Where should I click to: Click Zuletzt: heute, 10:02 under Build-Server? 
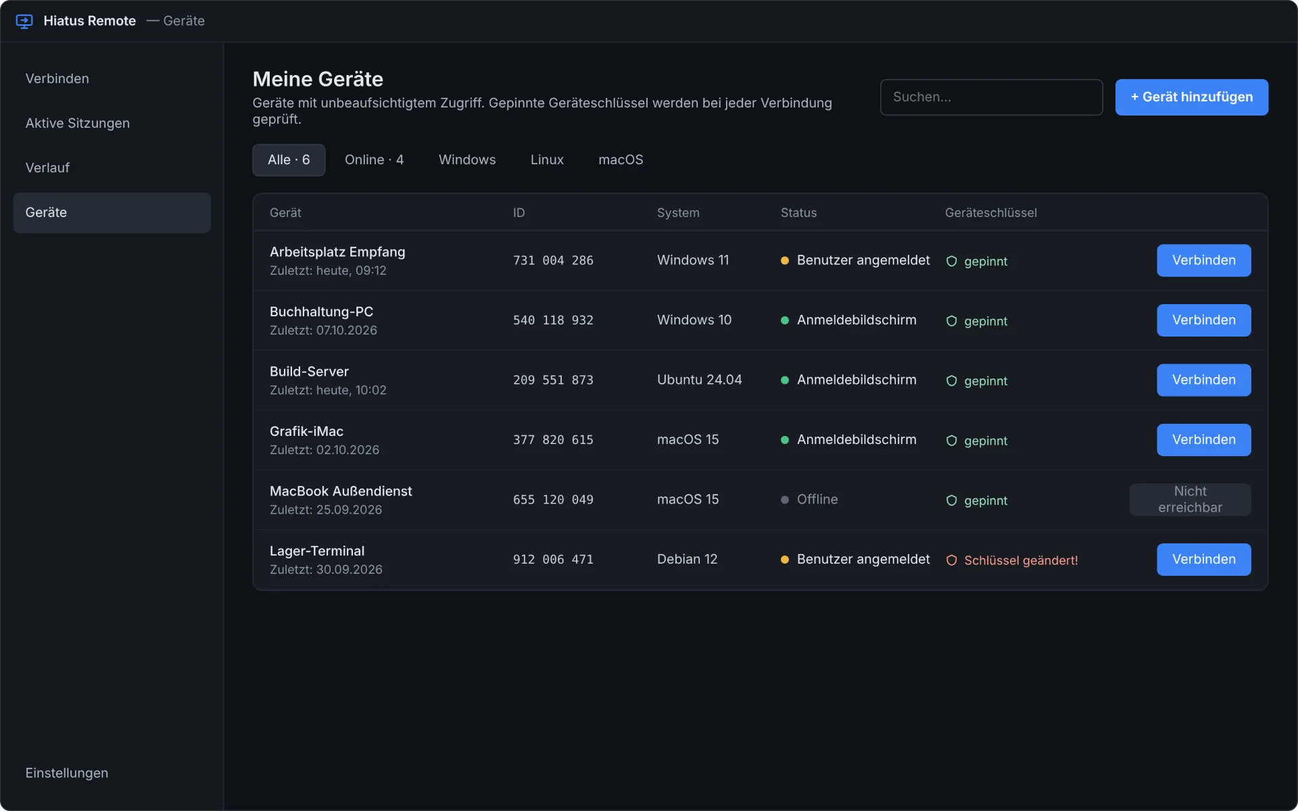[328, 390]
